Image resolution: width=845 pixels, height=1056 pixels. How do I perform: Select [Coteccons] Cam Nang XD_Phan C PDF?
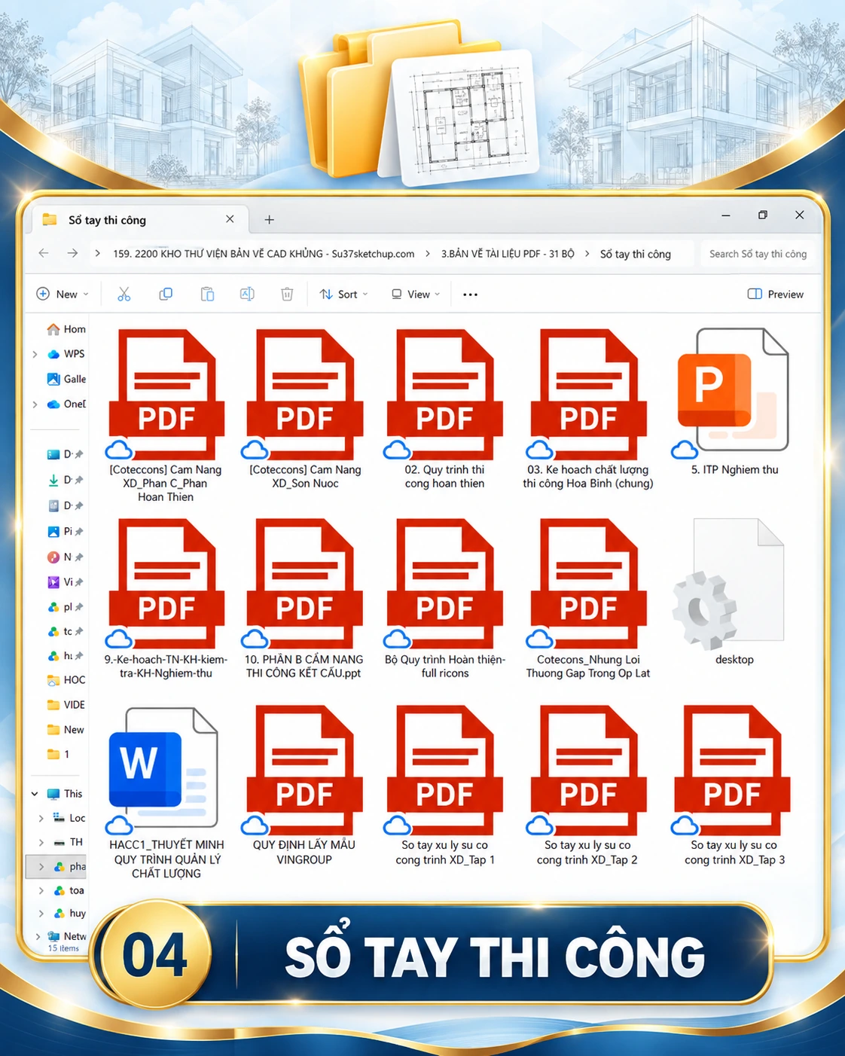click(166, 416)
